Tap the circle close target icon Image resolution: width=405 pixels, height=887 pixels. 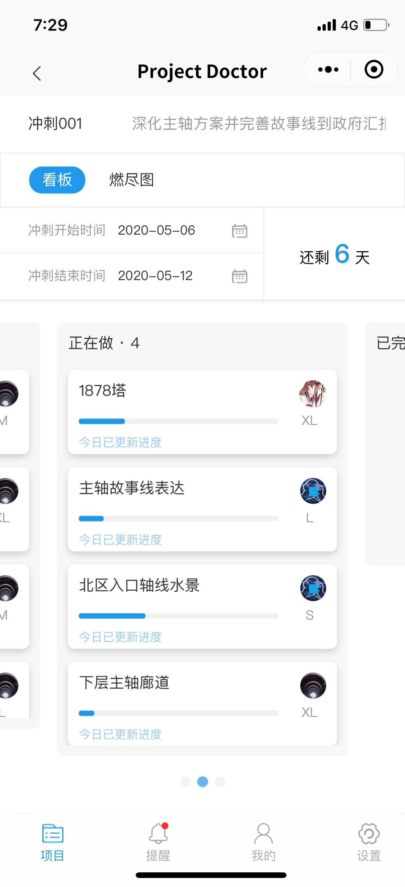tap(374, 69)
